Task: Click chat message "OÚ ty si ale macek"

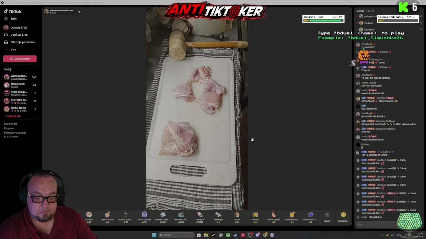Action: tap(371, 86)
